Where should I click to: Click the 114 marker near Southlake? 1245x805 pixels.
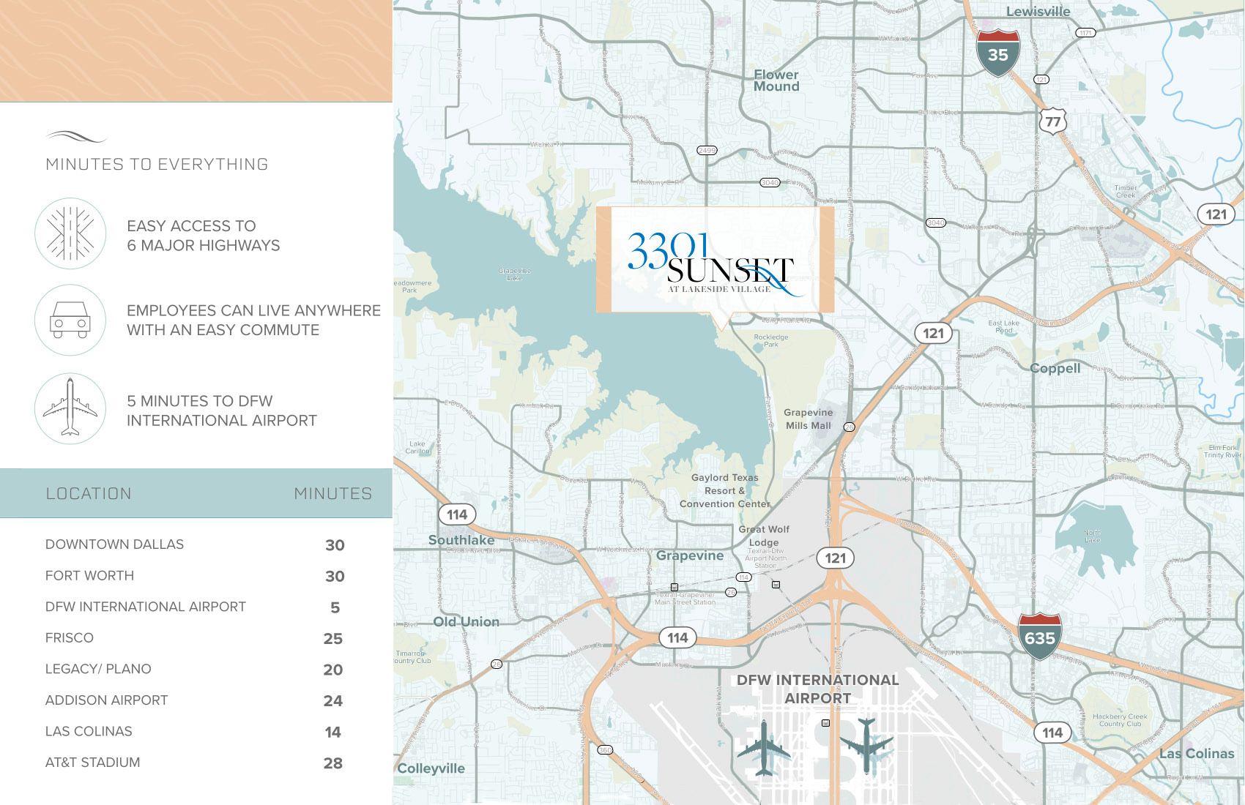pos(457,514)
